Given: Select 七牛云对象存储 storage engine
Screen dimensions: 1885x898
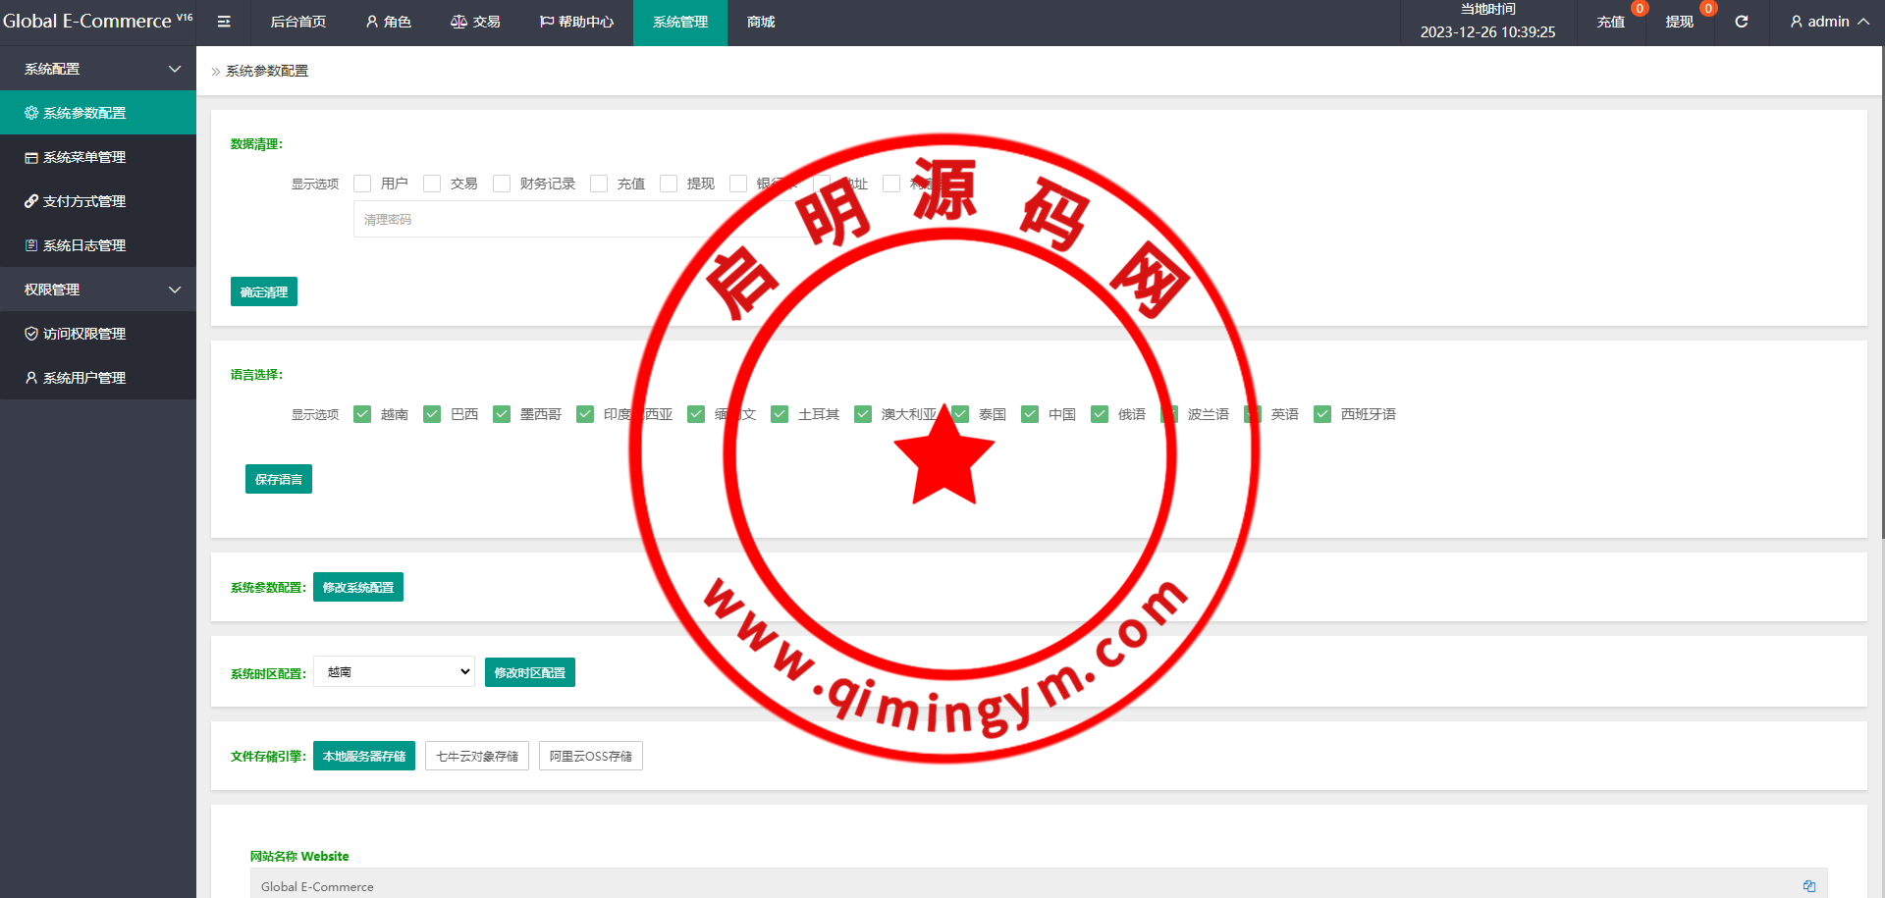Looking at the screenshot, I should (477, 756).
